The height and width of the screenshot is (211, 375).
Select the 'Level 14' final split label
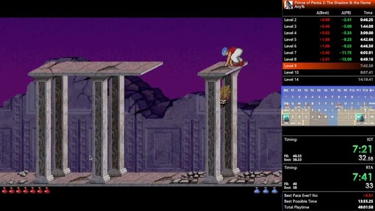pos(291,80)
